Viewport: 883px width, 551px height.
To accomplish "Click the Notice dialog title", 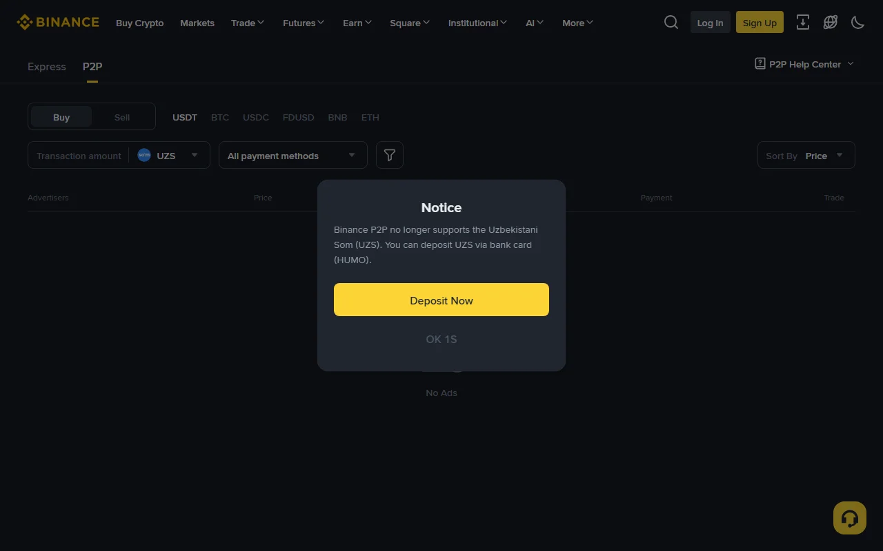I will (441, 207).
